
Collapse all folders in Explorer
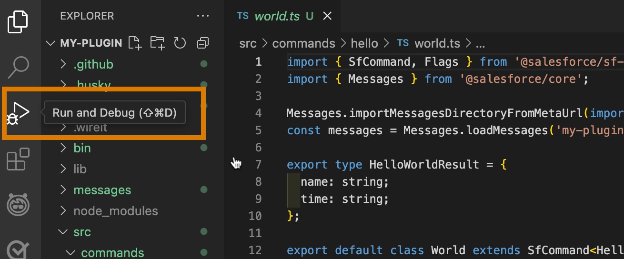coord(203,43)
